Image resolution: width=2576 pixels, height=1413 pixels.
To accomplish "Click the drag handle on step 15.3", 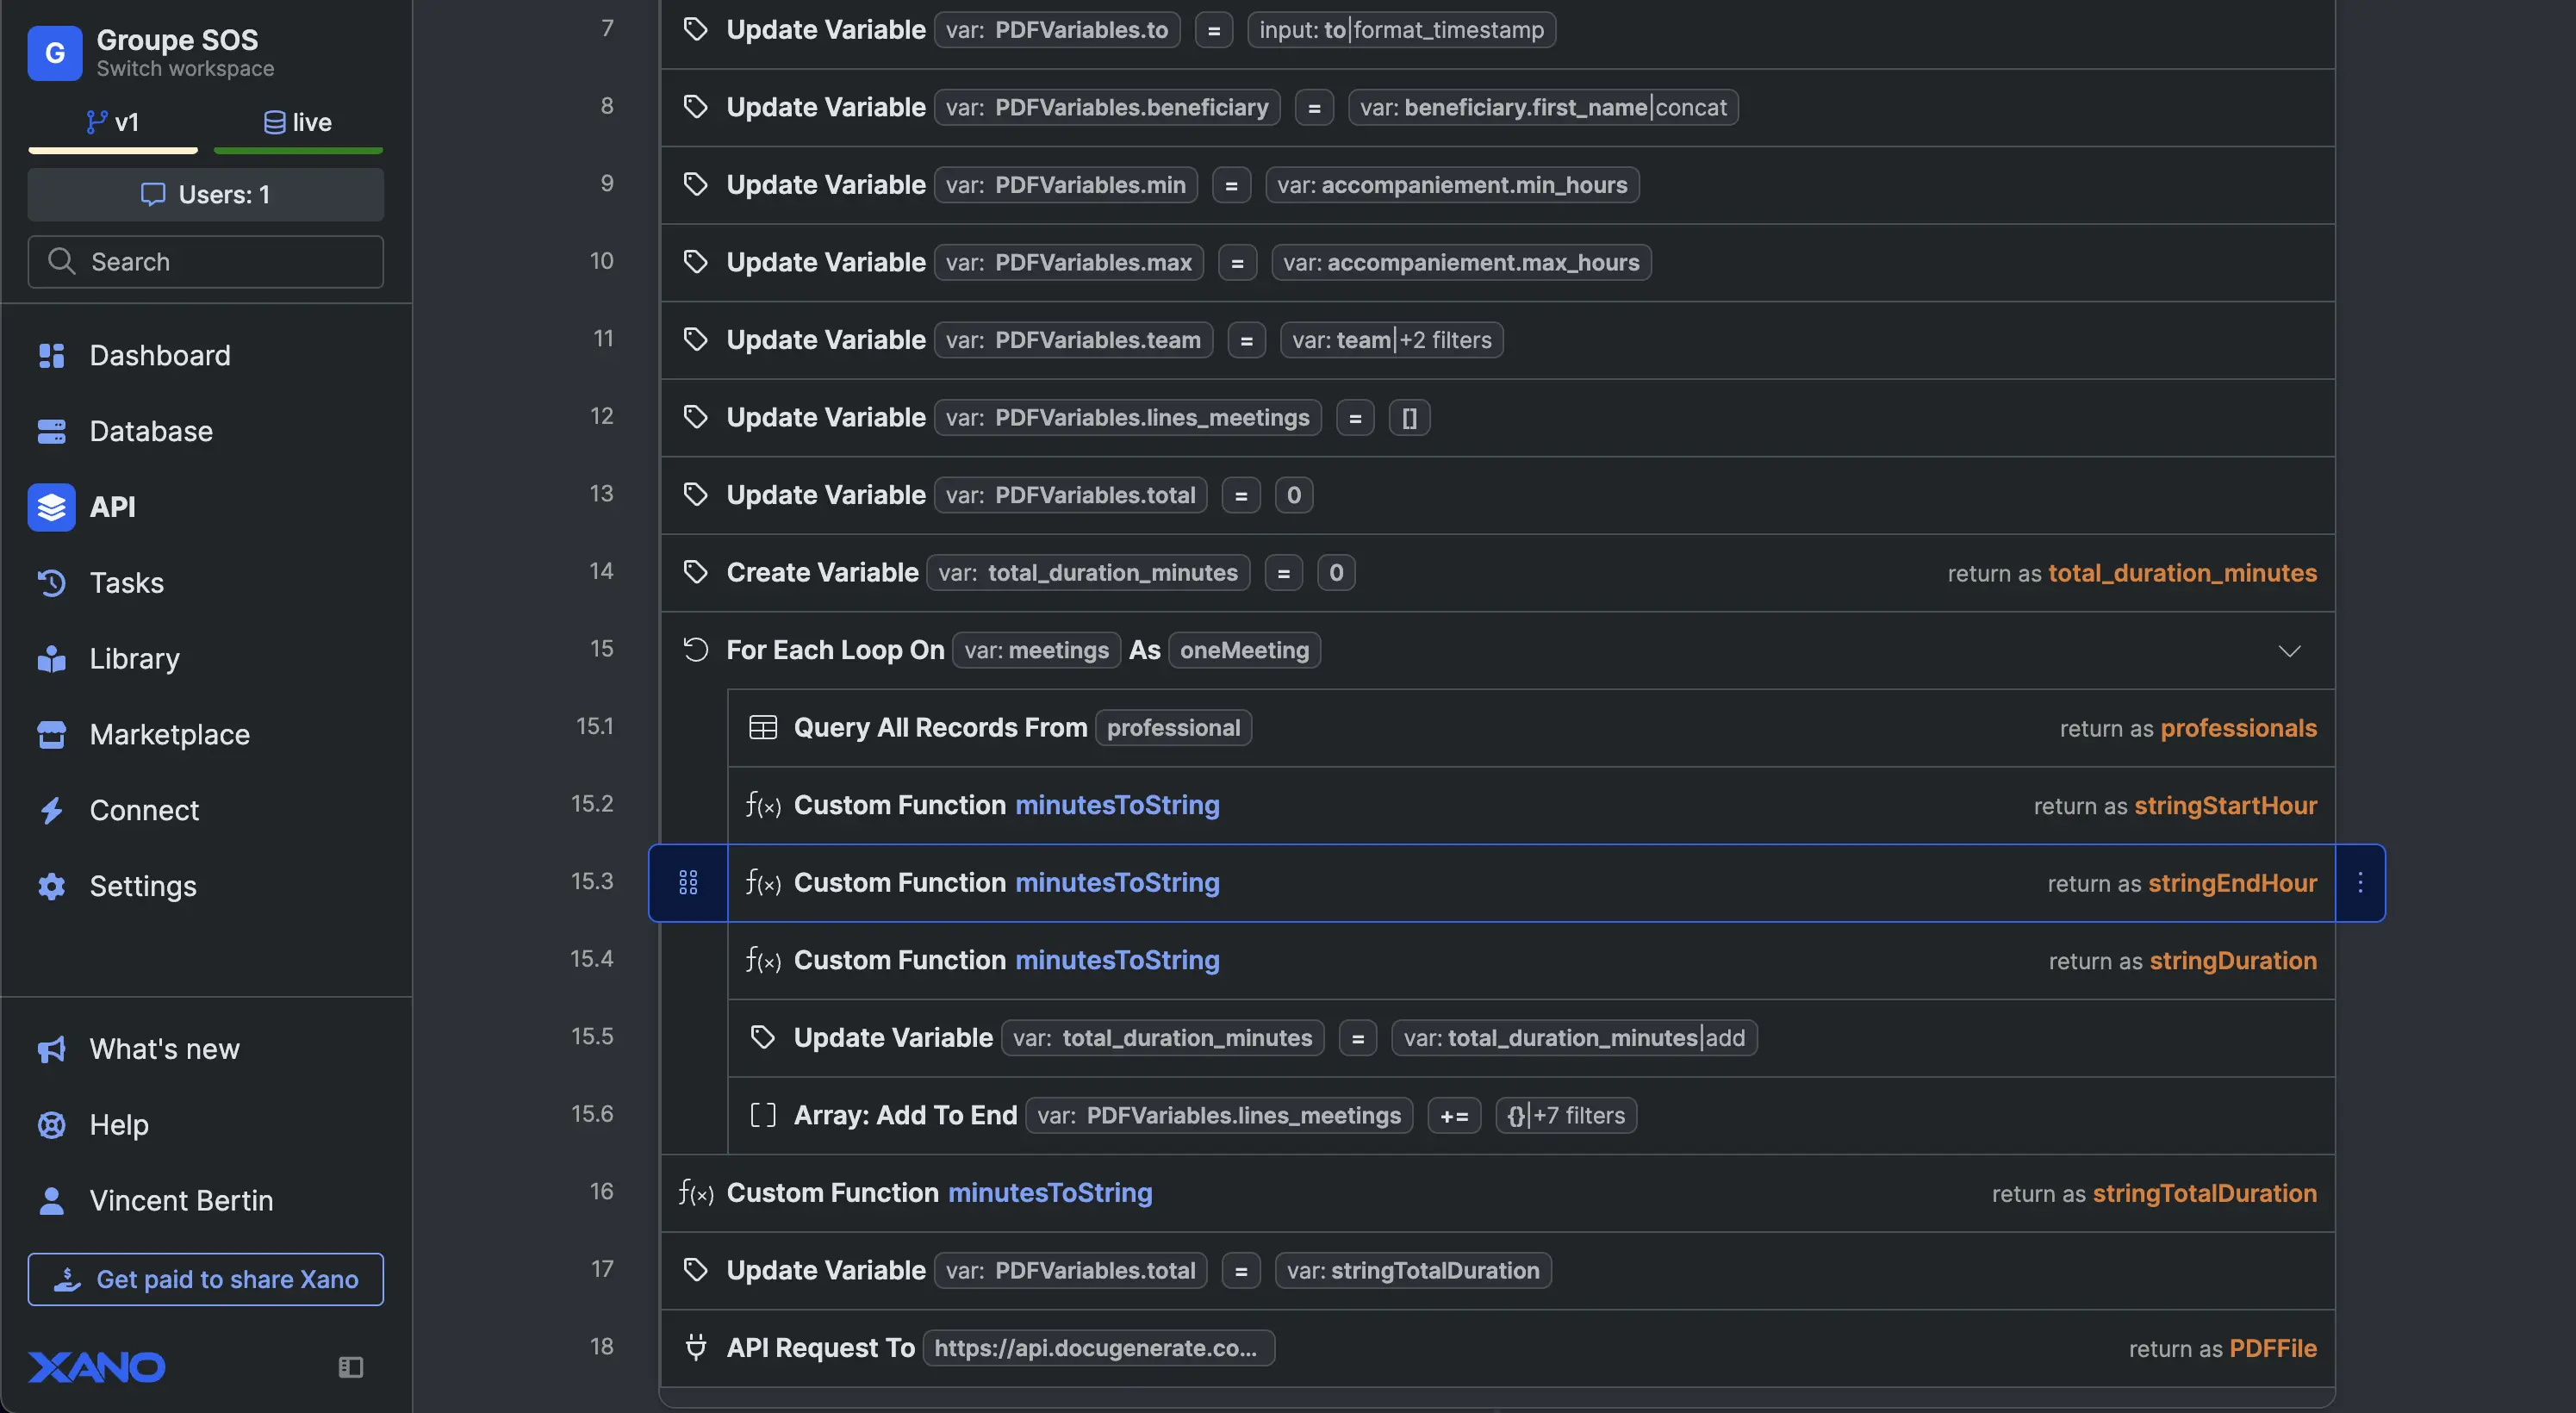I will [688, 882].
